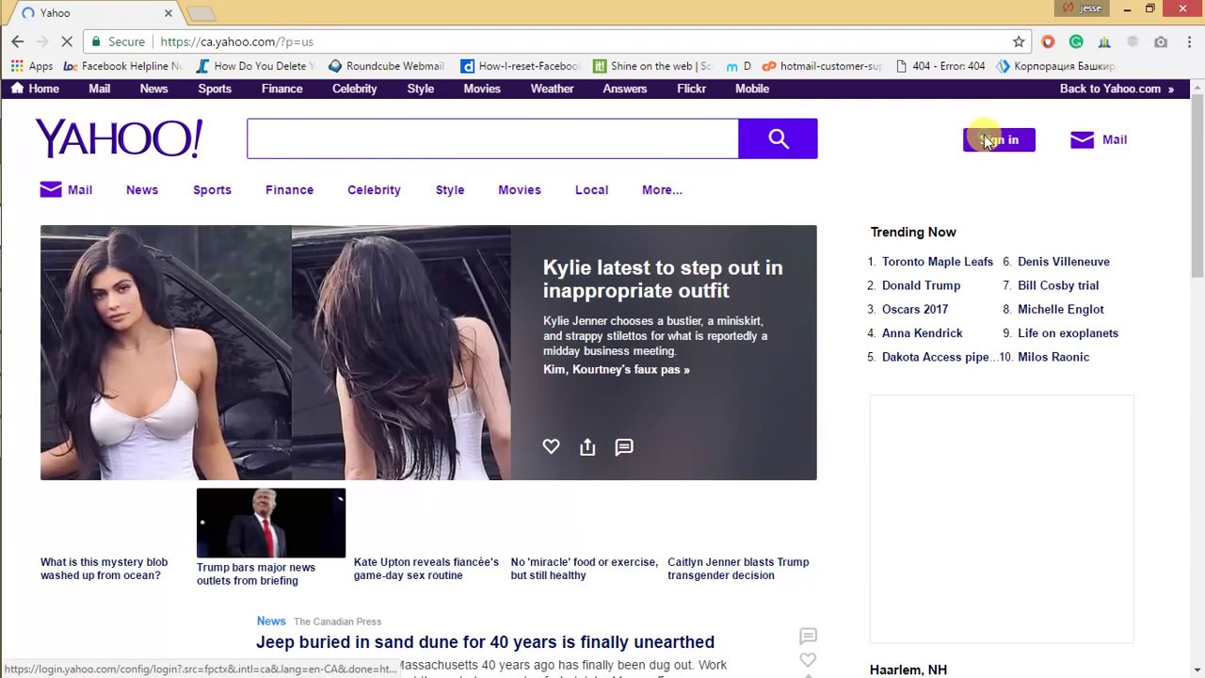Click the camera extension icon
The width and height of the screenshot is (1205, 678).
coord(1161,41)
